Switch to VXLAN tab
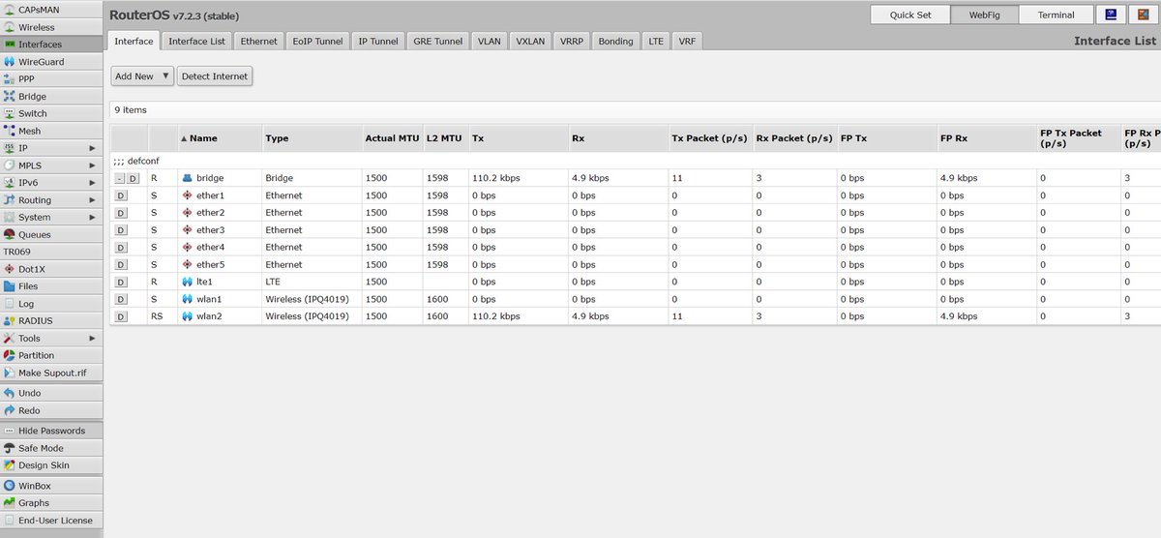Viewport: 1161px width, 538px height. pyautogui.click(x=530, y=42)
